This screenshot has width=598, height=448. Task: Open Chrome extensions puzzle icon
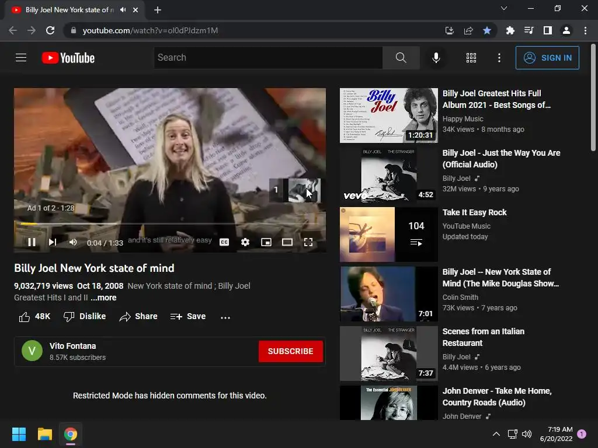click(510, 30)
